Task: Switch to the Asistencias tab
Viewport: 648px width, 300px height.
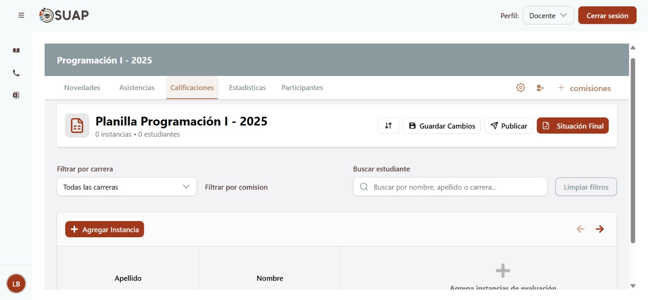Action: [137, 88]
